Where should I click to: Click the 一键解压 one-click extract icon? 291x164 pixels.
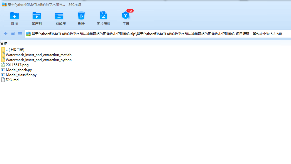59,16
